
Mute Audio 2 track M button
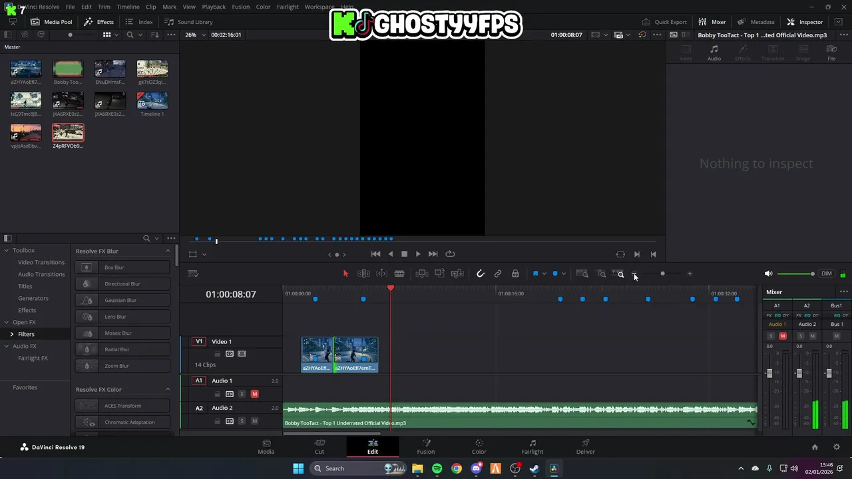[x=254, y=421]
